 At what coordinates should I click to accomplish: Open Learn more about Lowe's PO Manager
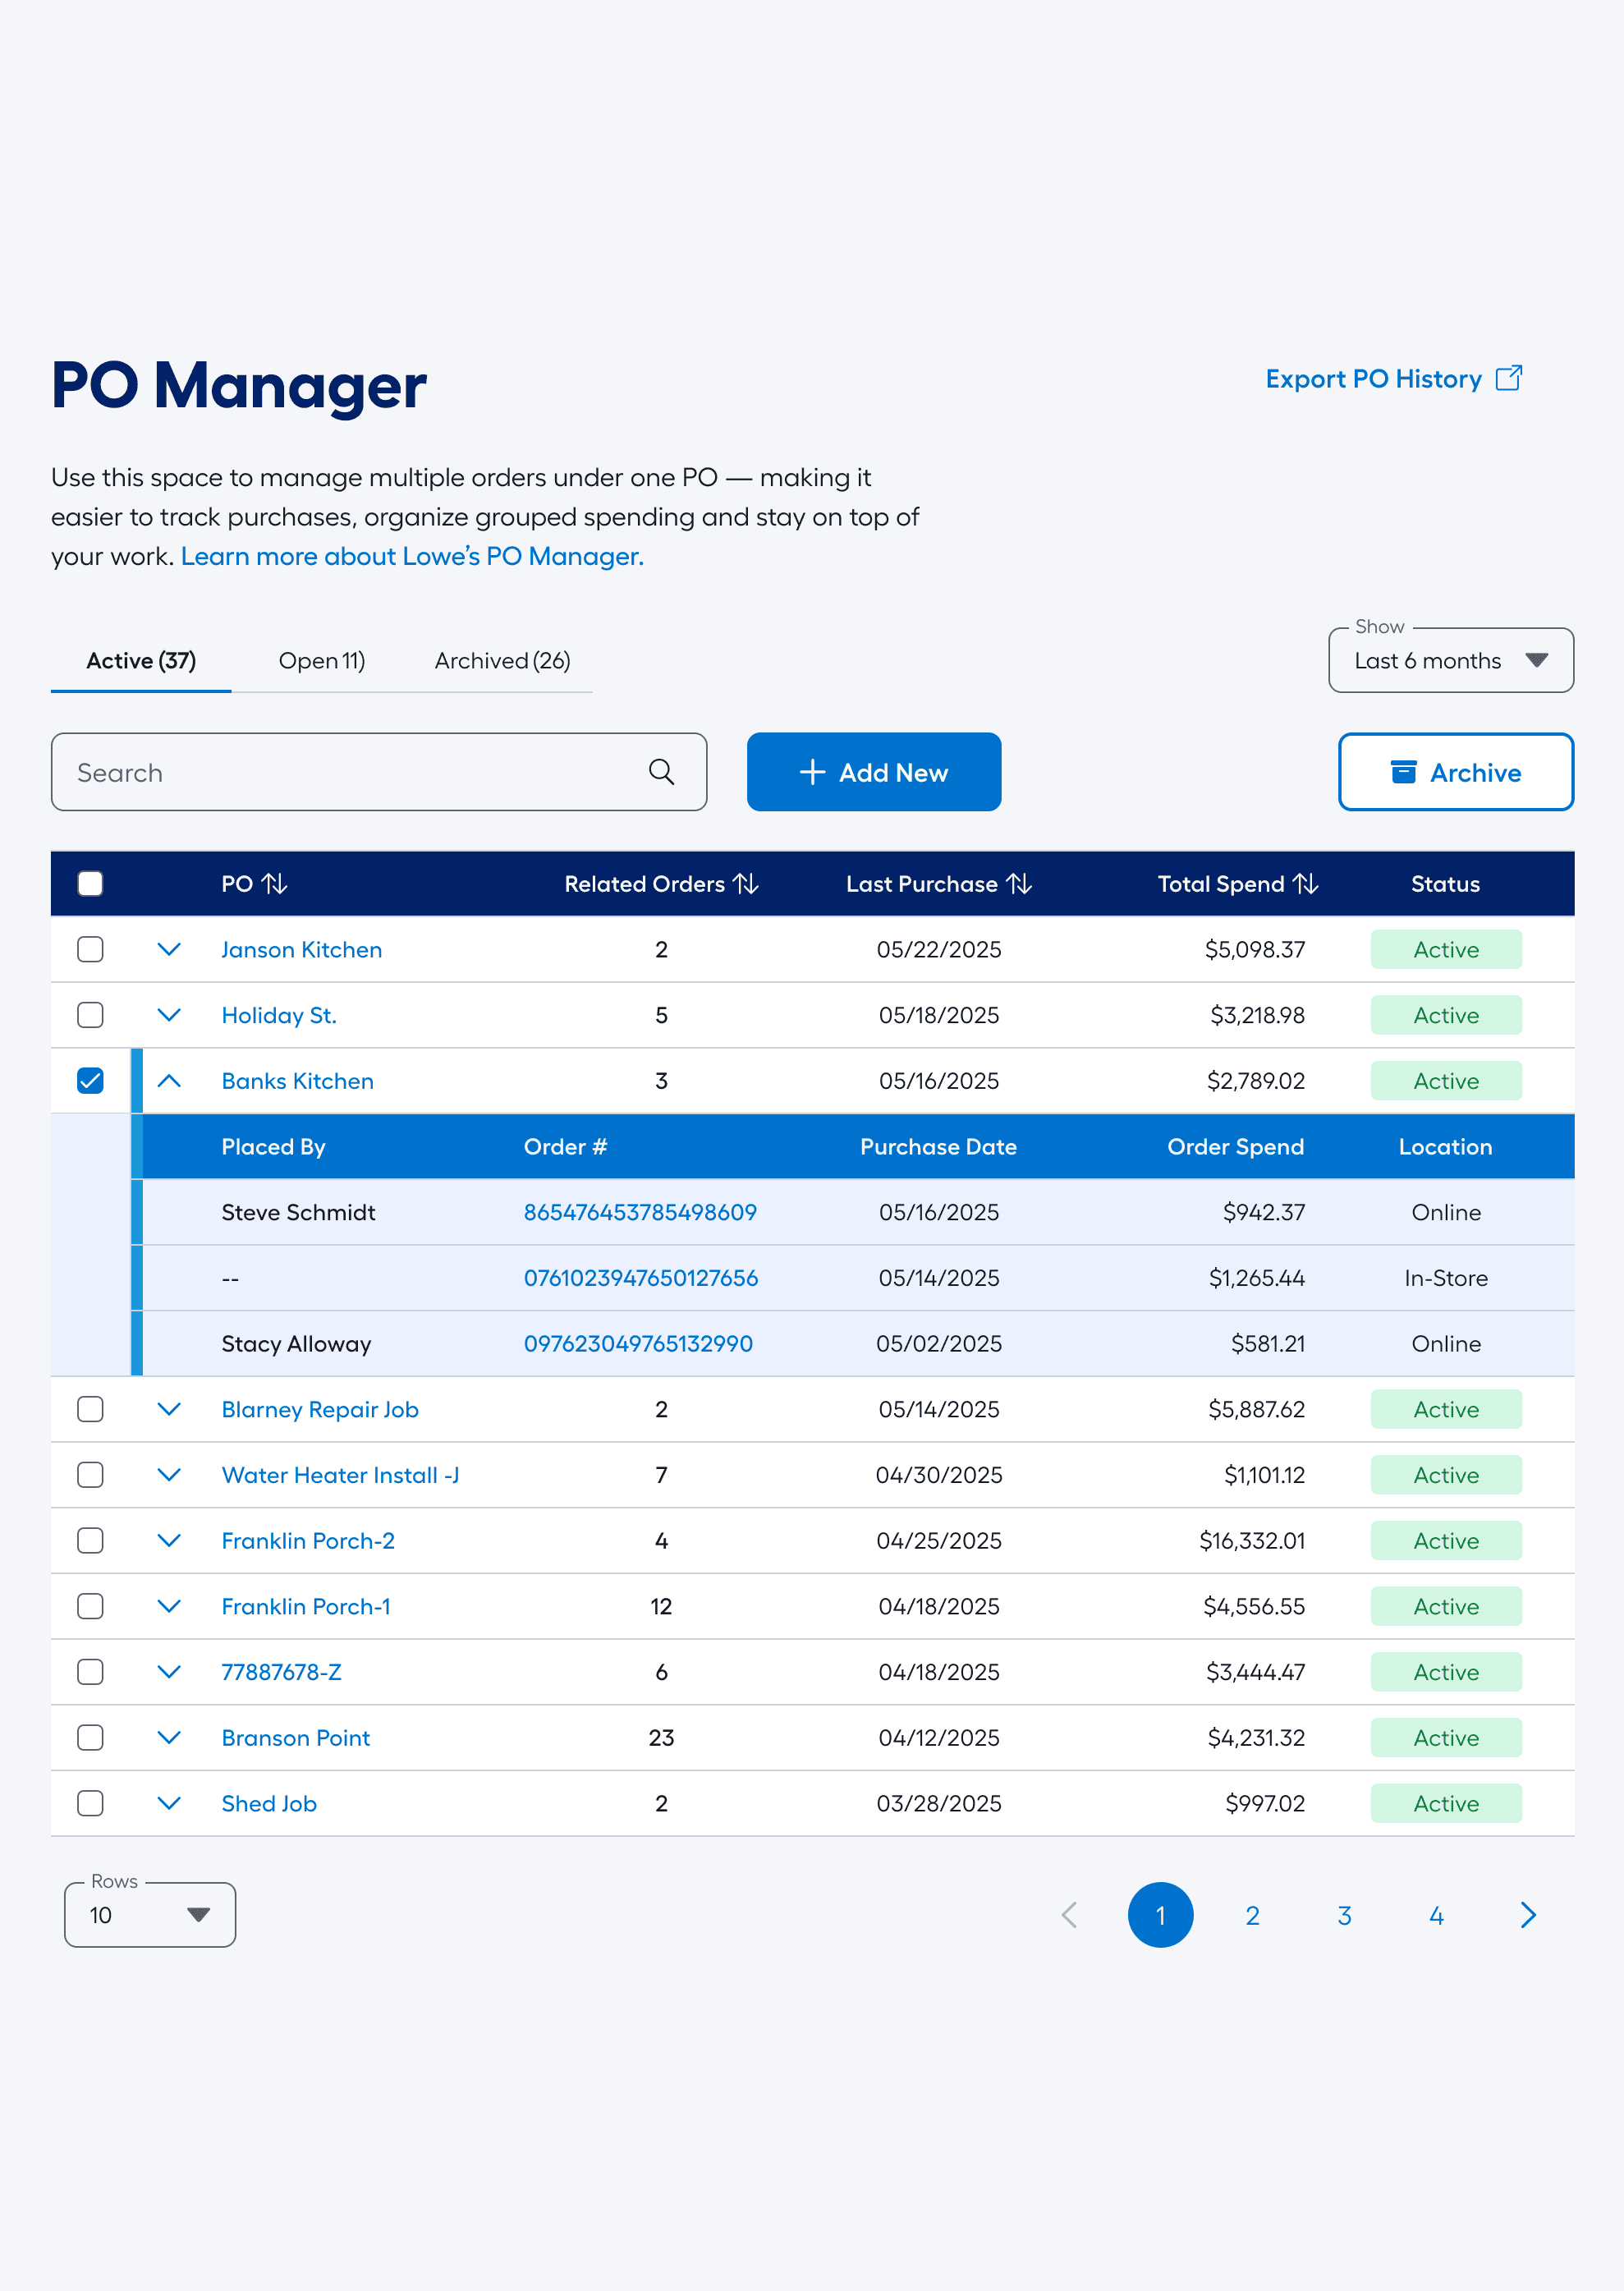click(x=411, y=556)
